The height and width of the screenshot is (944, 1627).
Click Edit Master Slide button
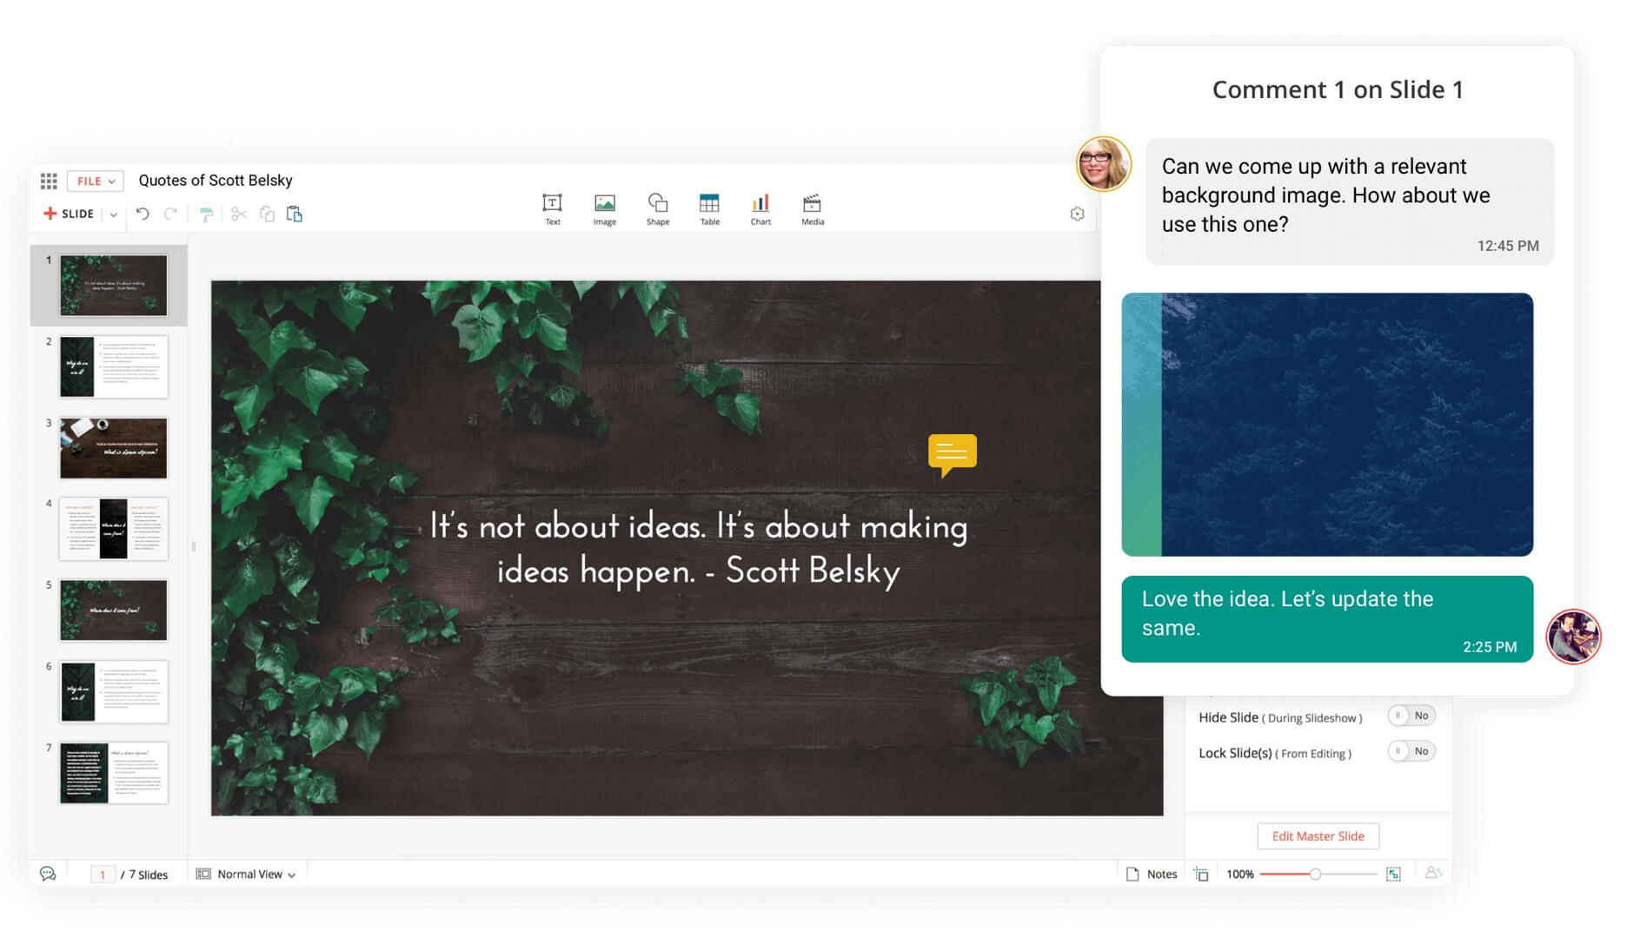click(x=1318, y=836)
